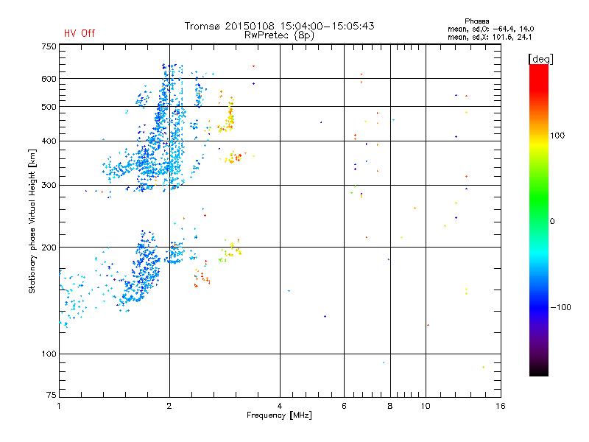Click the [deg] colorbar unit label
Image resolution: width=589 pixels, height=442 pixels.
coord(540,59)
